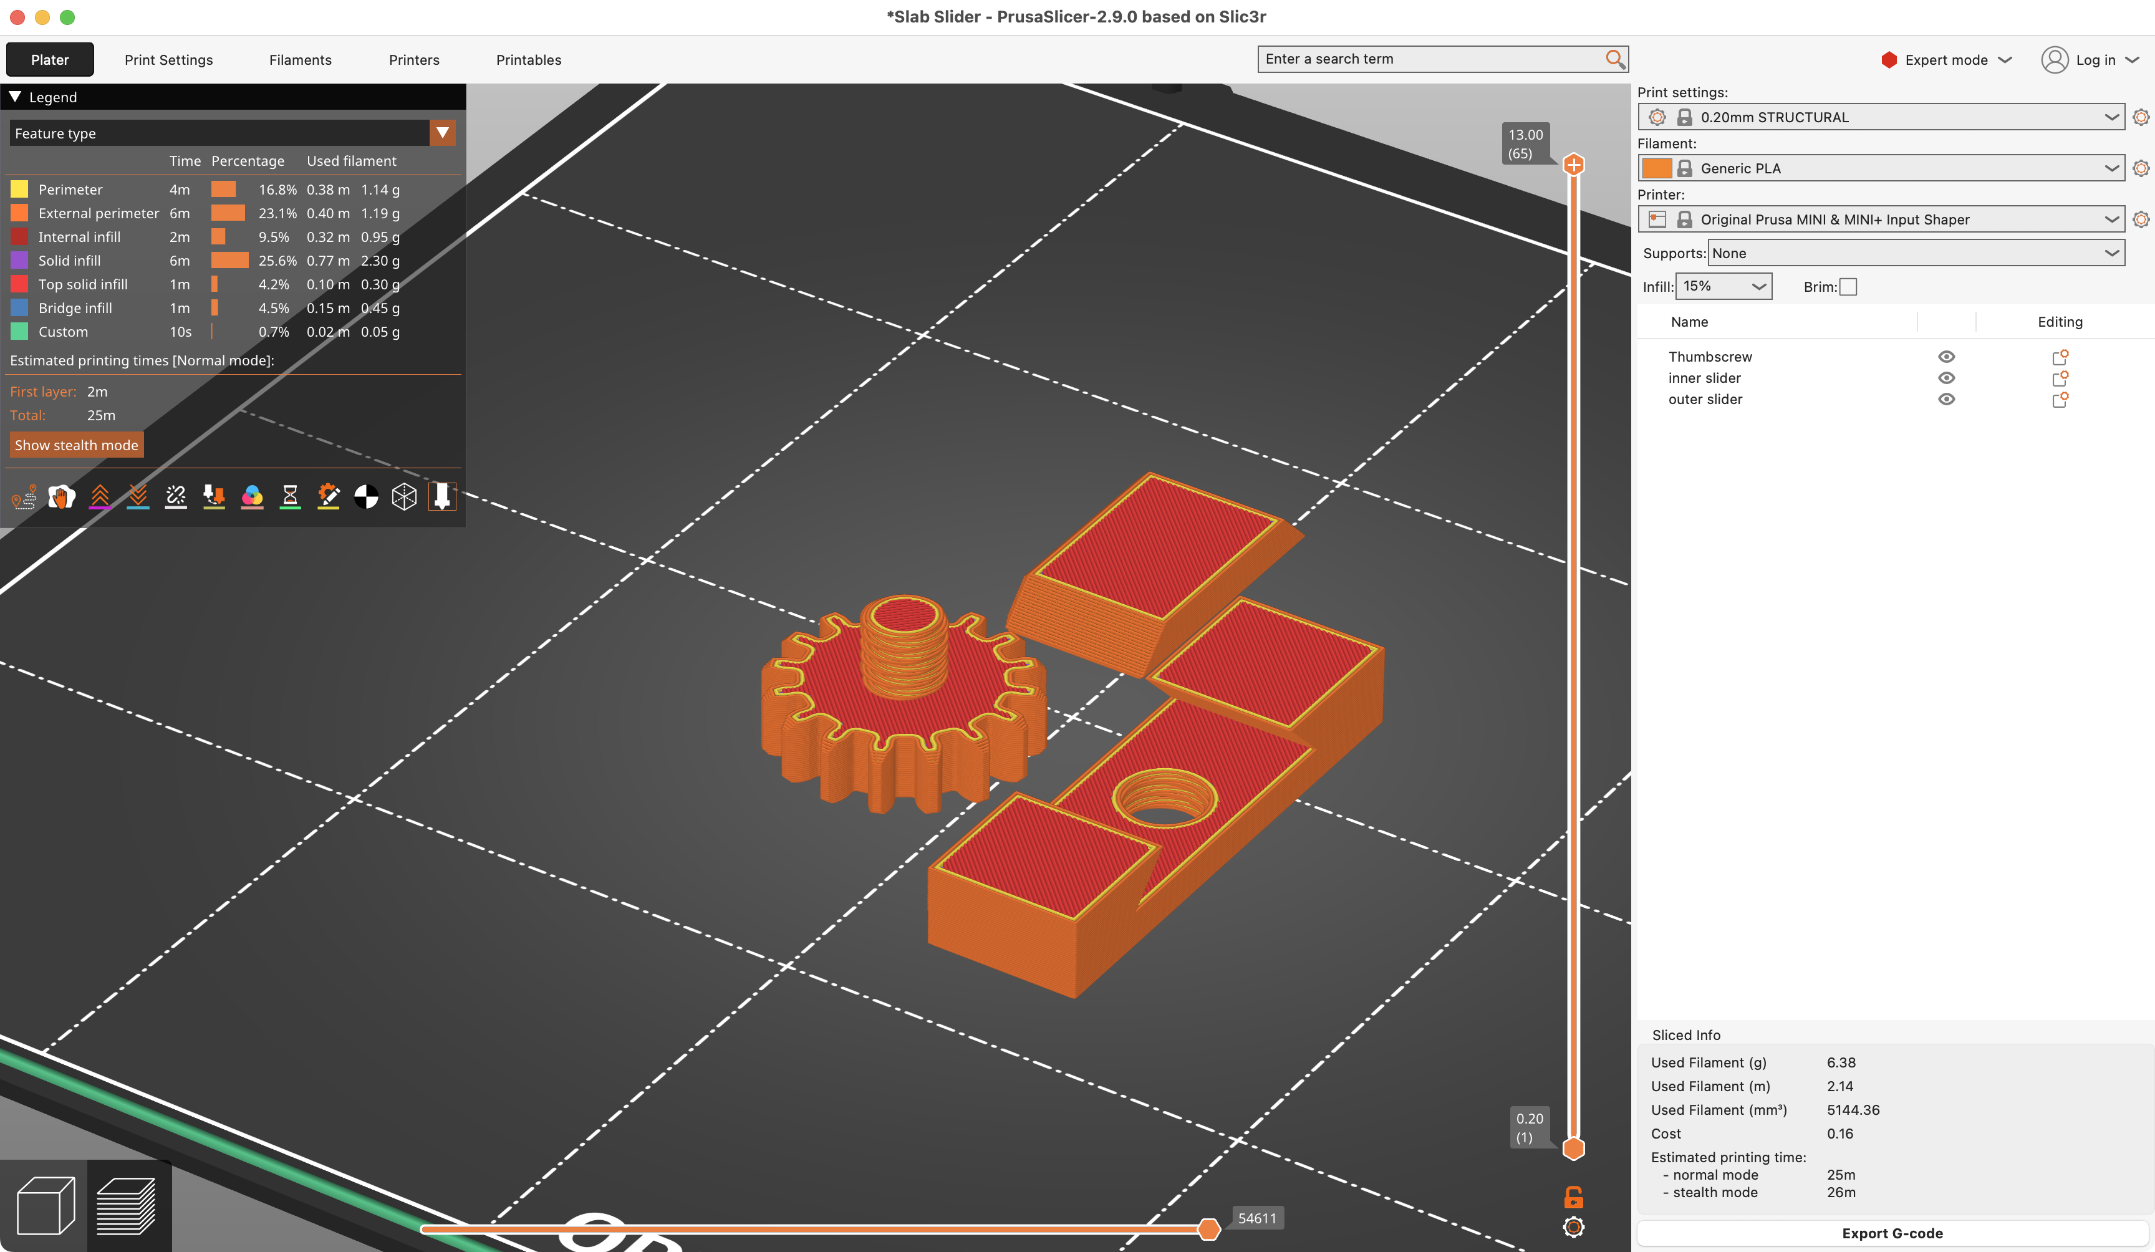Open the Supports dropdown
The height and width of the screenshot is (1252, 2155).
[x=1916, y=253]
